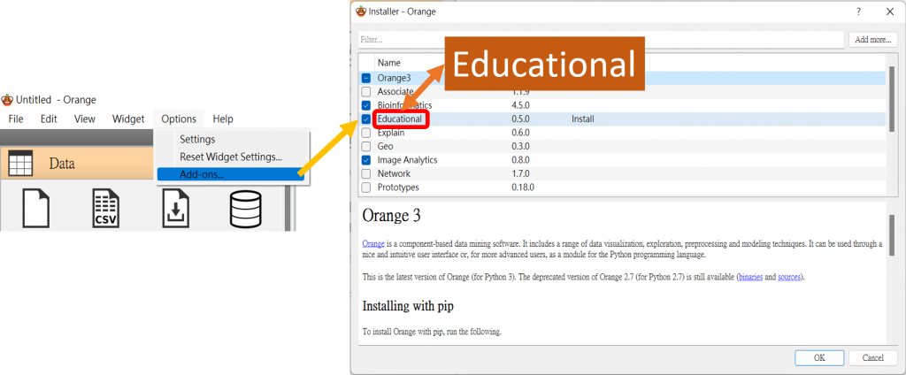The height and width of the screenshot is (375, 906).
Task: Click the Orange logo in Installer title bar
Action: coord(361,11)
